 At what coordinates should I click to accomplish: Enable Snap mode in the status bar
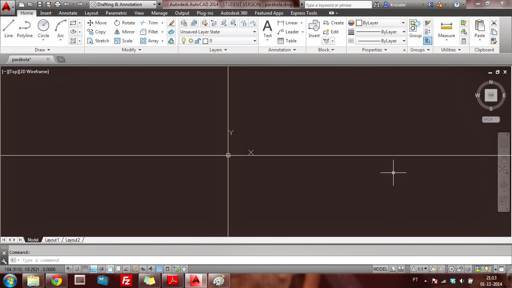77,269
